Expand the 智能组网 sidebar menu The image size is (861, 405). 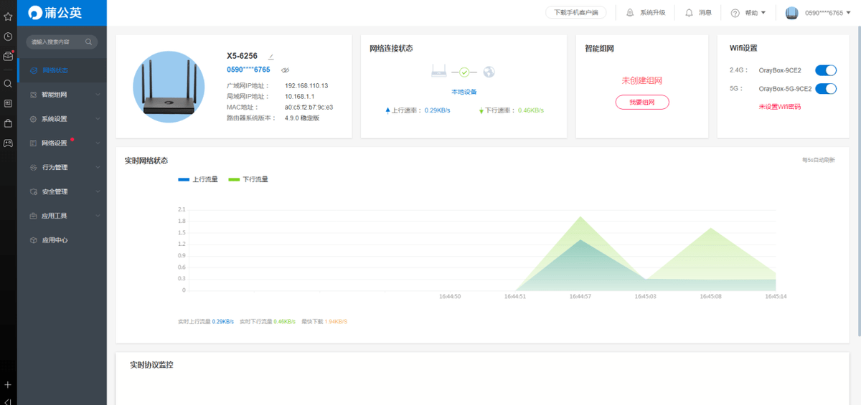[62, 95]
